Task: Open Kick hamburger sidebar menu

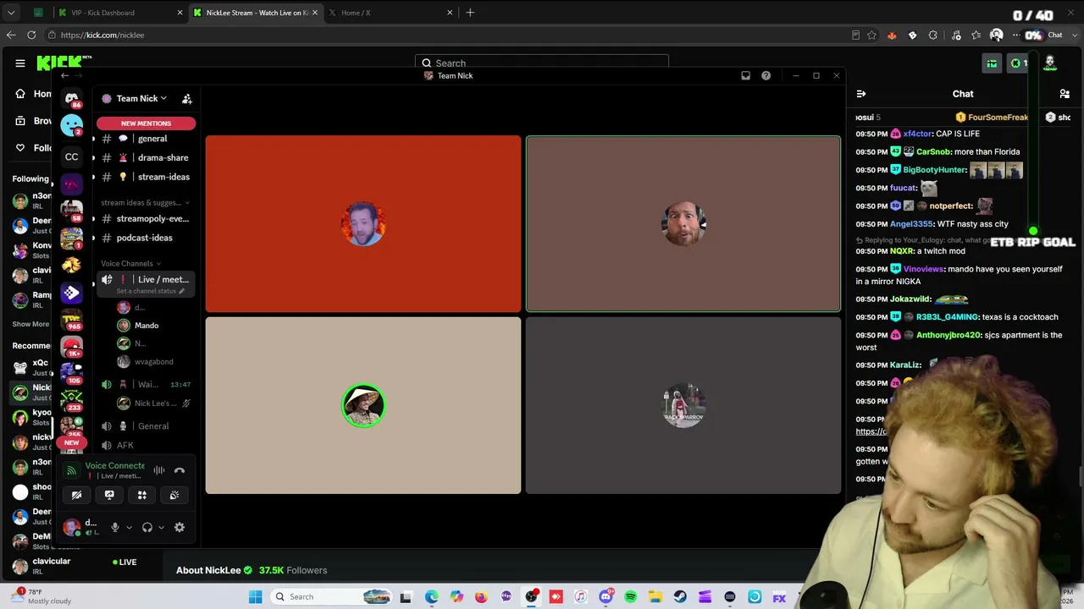Action: click(20, 63)
